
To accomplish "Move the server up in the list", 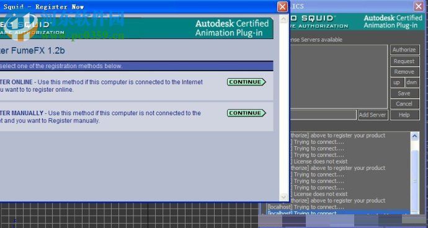I will [x=397, y=82].
